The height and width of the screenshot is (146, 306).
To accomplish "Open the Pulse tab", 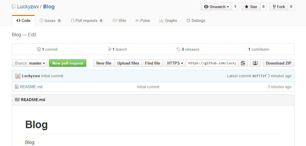I will tap(143, 20).
